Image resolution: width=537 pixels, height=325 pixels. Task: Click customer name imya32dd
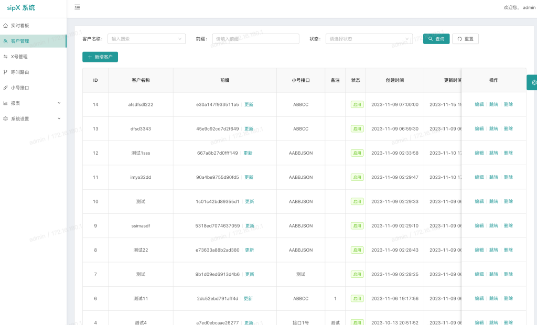(x=141, y=177)
